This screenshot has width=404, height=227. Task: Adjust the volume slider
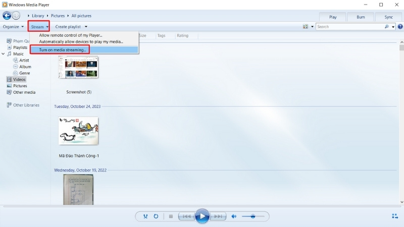point(253,216)
